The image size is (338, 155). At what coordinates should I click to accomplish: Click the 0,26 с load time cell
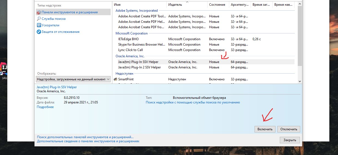[x=257, y=39]
